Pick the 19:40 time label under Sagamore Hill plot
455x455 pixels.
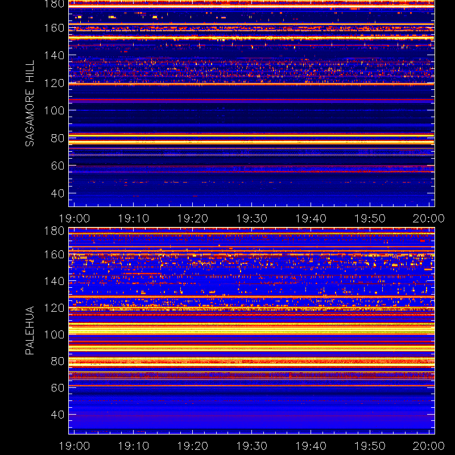pos(311,218)
